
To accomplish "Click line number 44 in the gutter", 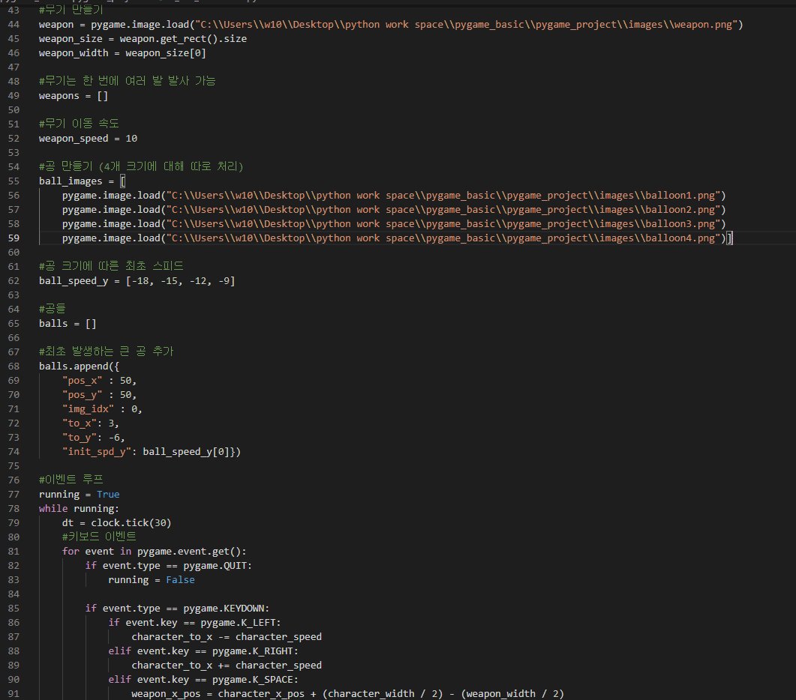I will 14,25.
